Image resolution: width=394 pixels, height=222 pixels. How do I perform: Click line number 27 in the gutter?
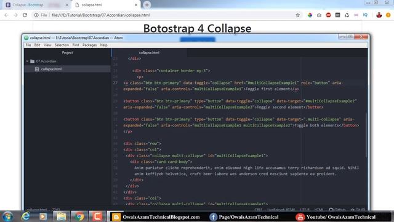[115, 83]
